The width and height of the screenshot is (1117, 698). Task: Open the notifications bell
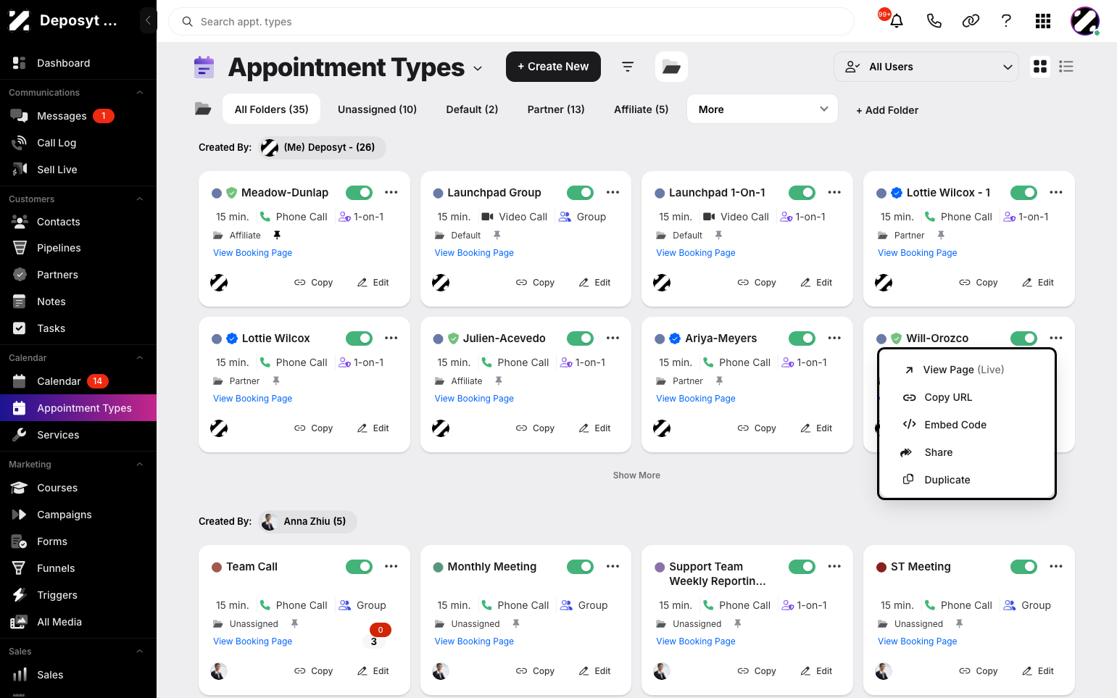897,21
